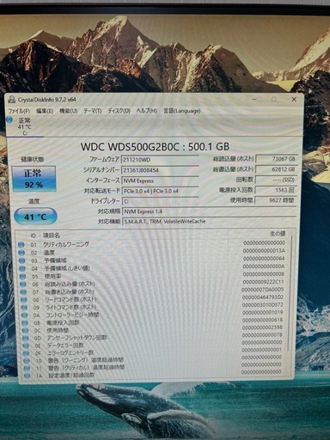Open the 言語(Language) menu
This screenshot has height=440, width=330.
pos(181,111)
